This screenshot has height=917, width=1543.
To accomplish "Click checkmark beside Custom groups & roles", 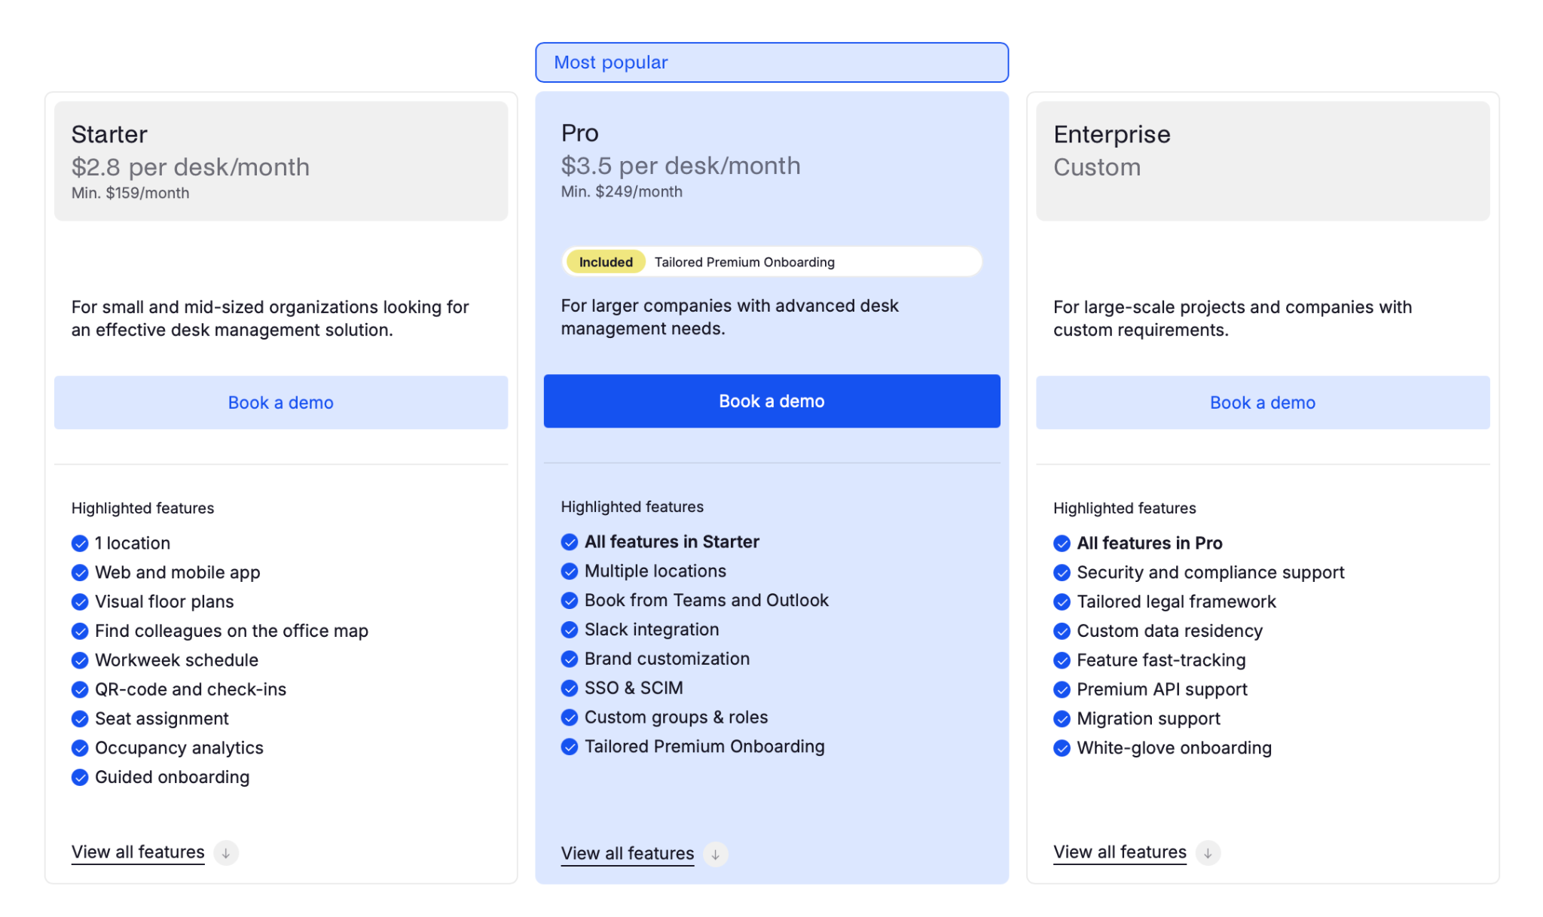I will click(570, 718).
